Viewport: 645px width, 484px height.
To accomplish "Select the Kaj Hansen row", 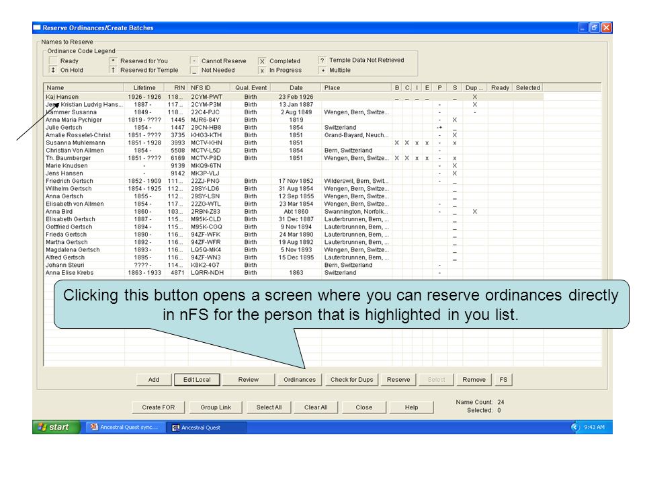I will [294, 97].
